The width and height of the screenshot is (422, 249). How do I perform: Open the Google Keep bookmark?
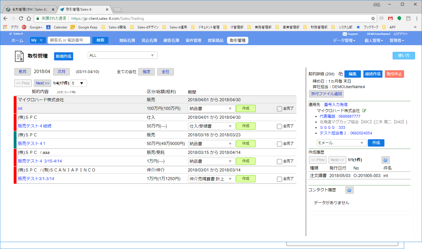click(x=84, y=27)
